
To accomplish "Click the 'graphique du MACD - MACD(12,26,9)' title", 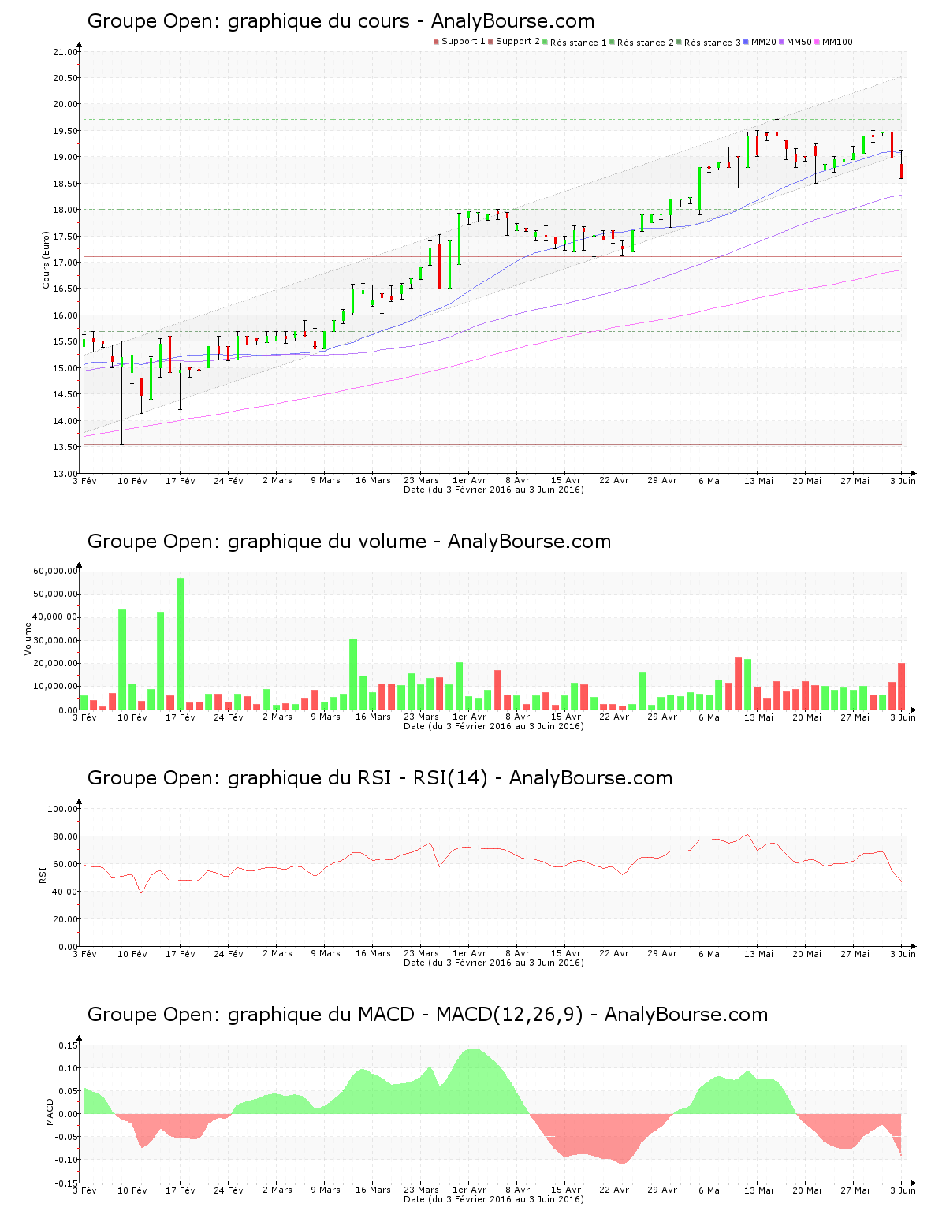I will click(x=427, y=1015).
